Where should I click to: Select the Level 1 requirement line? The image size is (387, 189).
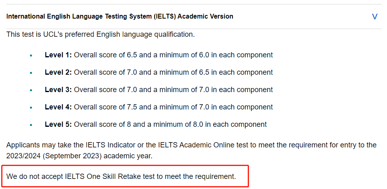159,55
